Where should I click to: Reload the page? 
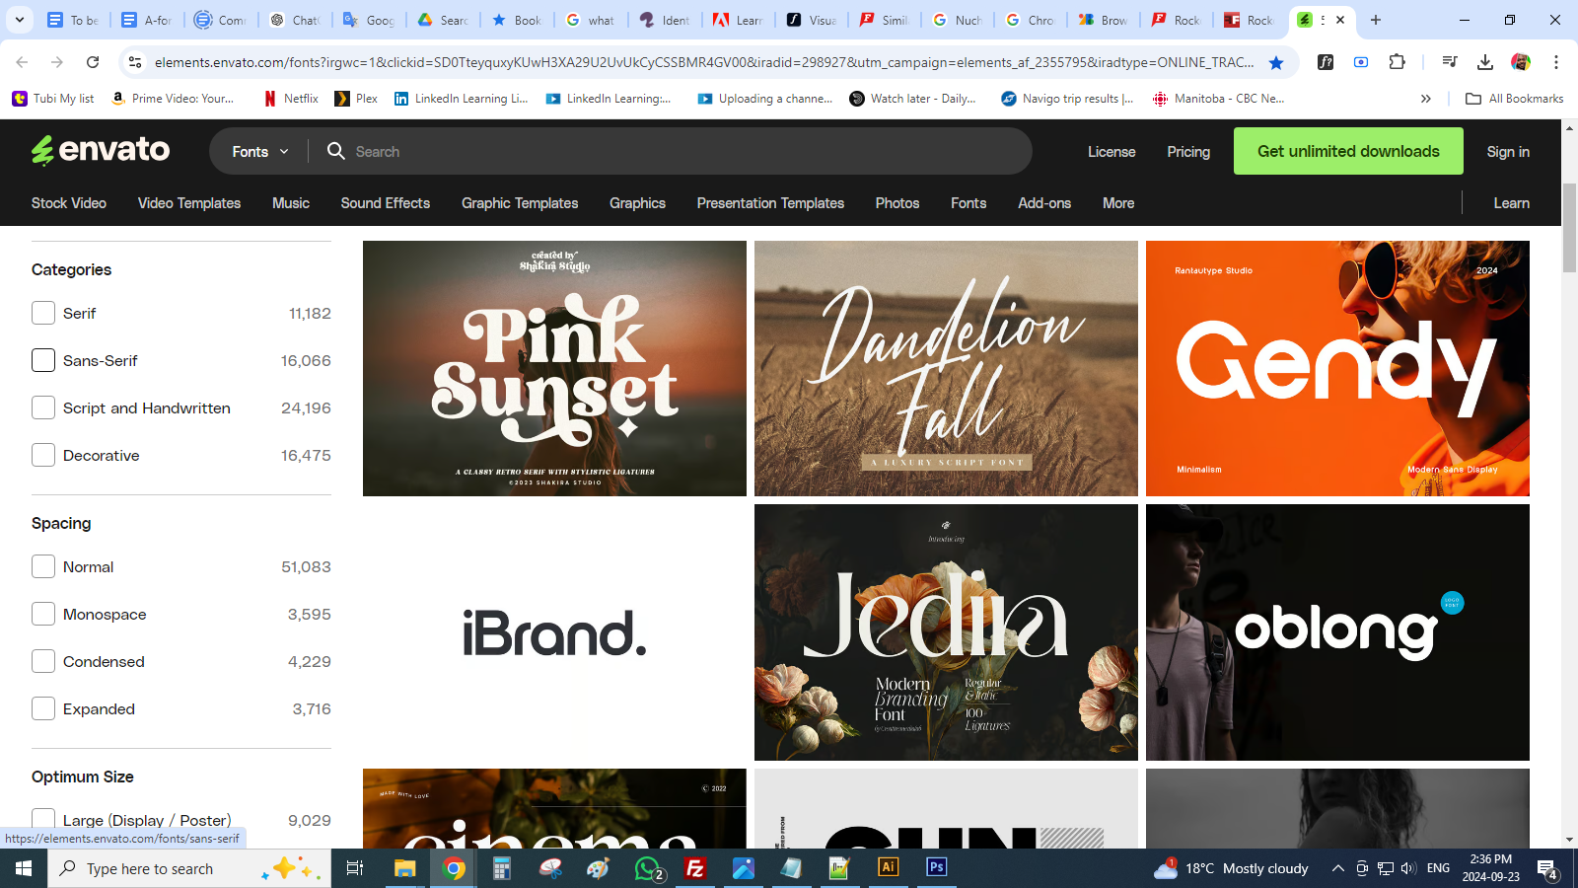(x=93, y=62)
